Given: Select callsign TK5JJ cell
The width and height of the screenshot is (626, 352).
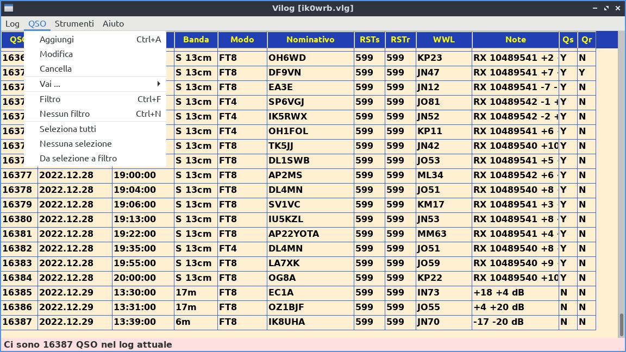Looking at the screenshot, I should point(311,146).
